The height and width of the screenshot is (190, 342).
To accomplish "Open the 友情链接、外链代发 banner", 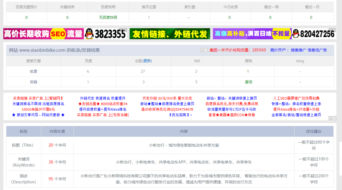I will coord(170,34).
